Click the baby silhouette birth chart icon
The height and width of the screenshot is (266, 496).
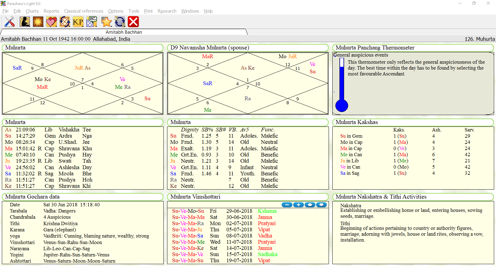click(25, 22)
